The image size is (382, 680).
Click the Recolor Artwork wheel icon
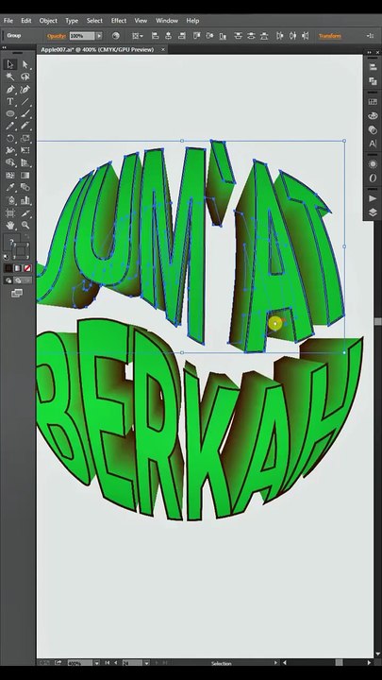(116, 36)
